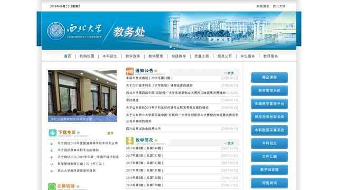Click the 教务管理系统 button

[x=269, y=90]
